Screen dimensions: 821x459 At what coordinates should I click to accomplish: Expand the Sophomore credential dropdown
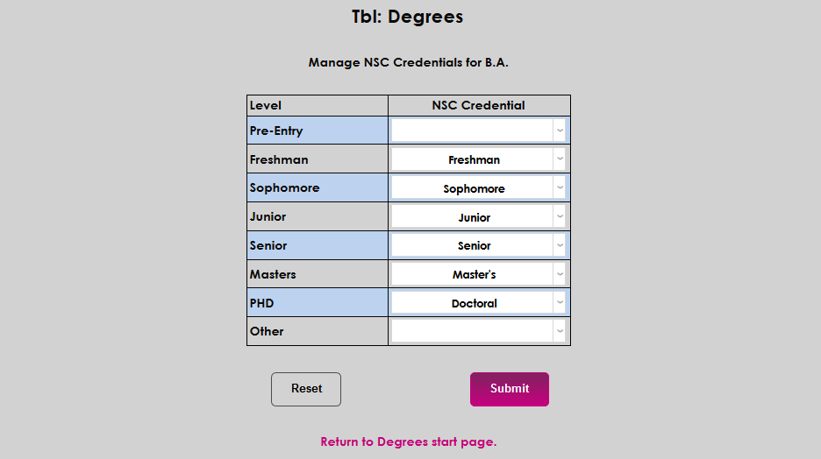(x=478, y=188)
